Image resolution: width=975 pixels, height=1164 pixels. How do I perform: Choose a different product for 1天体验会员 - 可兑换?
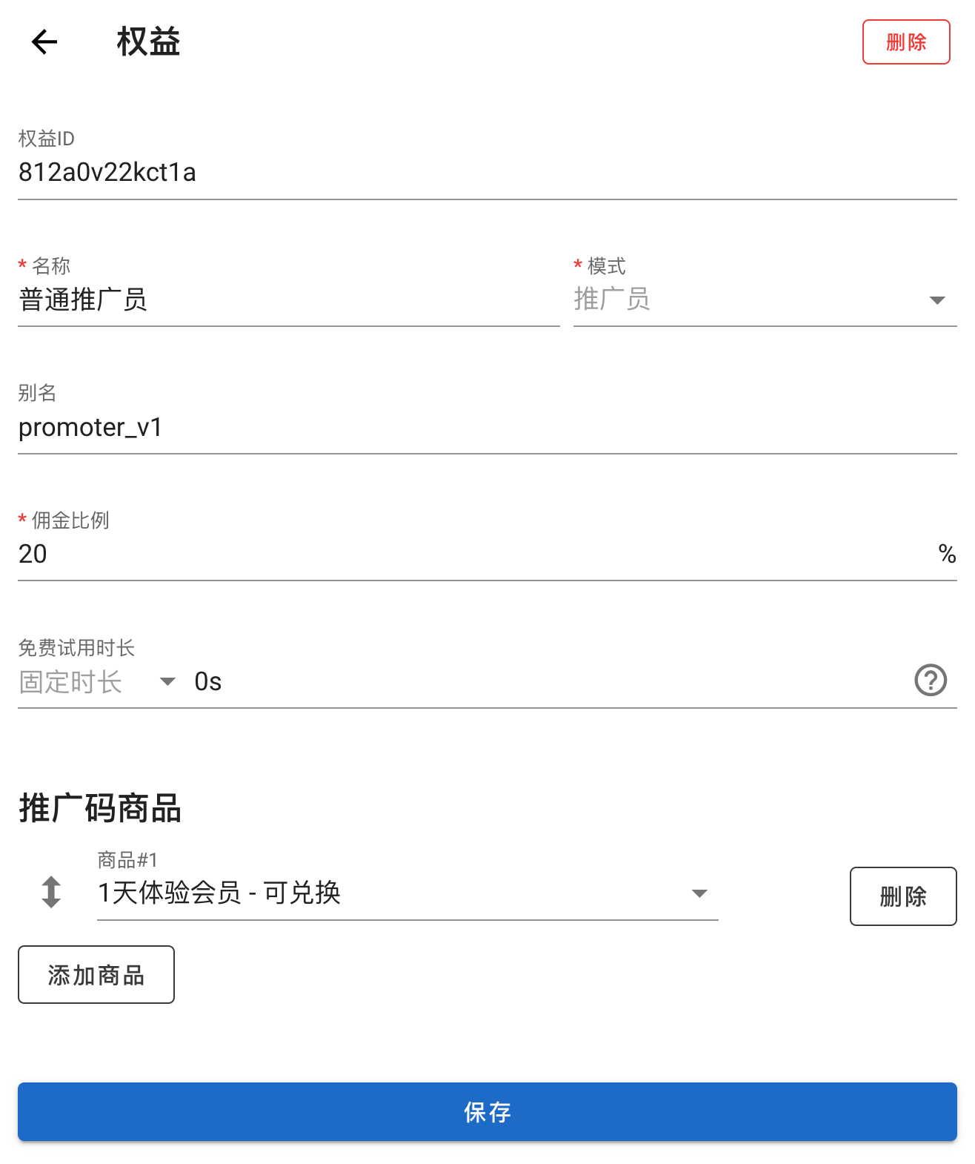pyautogui.click(x=406, y=893)
